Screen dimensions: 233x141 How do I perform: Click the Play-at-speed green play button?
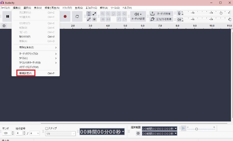(x=183, y=128)
